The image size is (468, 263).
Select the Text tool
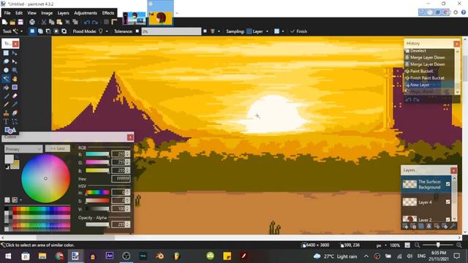(x=6, y=122)
